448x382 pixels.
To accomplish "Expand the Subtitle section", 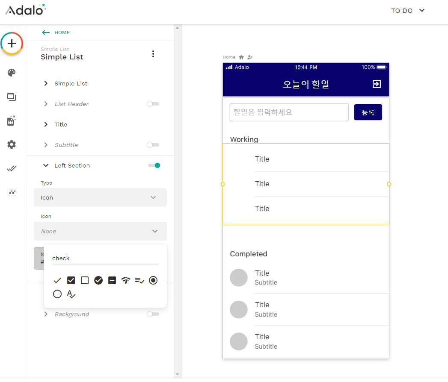I will (x=46, y=145).
